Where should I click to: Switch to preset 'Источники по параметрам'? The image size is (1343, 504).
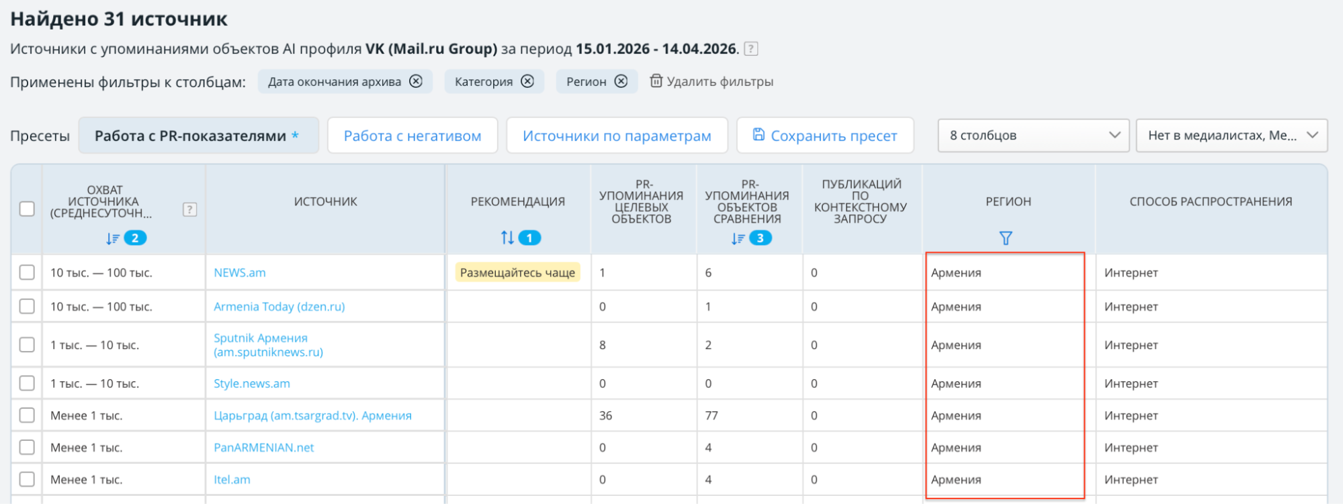point(617,136)
